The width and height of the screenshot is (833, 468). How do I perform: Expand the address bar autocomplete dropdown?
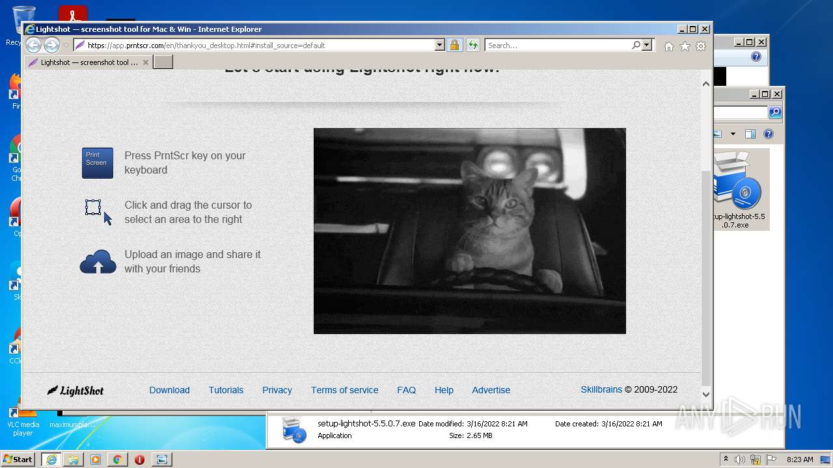tap(440, 45)
